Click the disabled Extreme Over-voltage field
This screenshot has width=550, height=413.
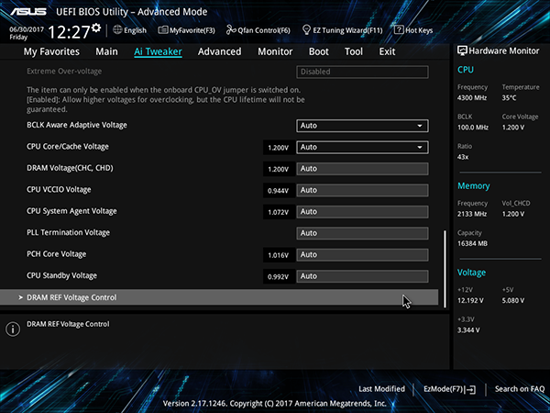362,72
